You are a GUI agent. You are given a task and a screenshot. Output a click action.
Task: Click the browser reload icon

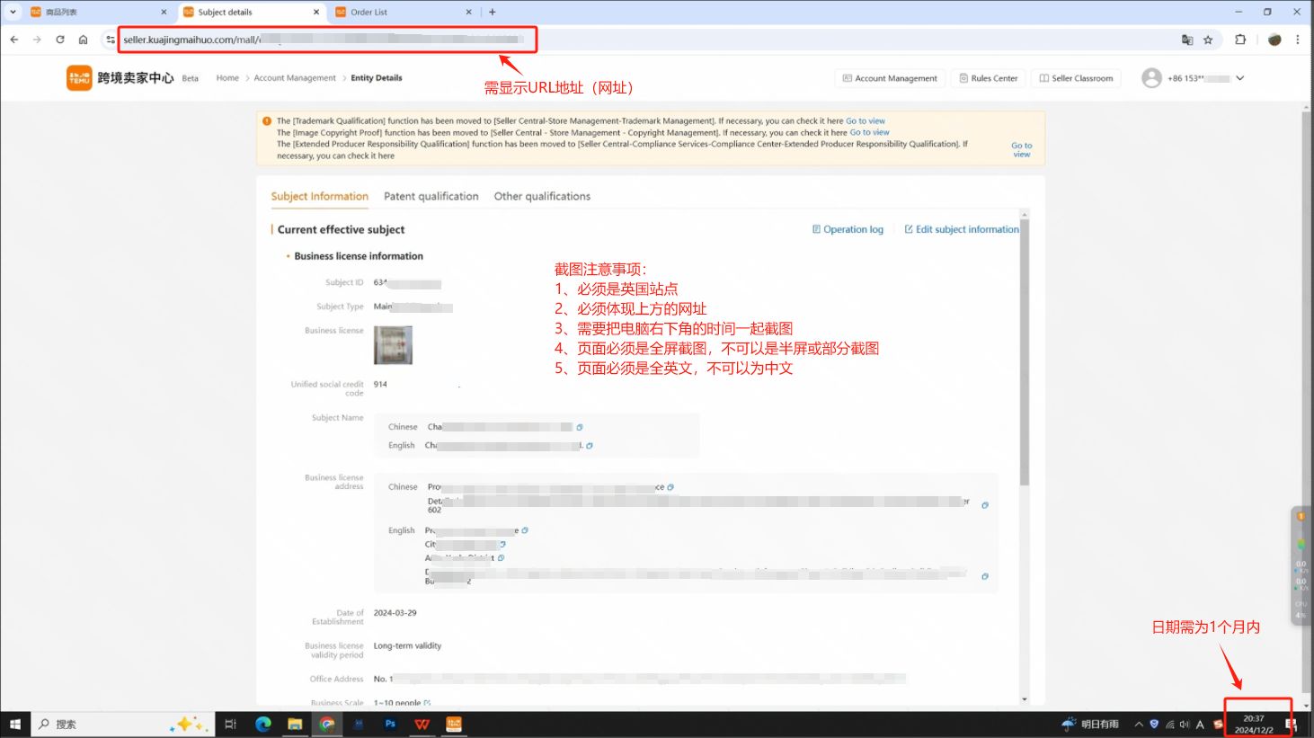(60, 40)
